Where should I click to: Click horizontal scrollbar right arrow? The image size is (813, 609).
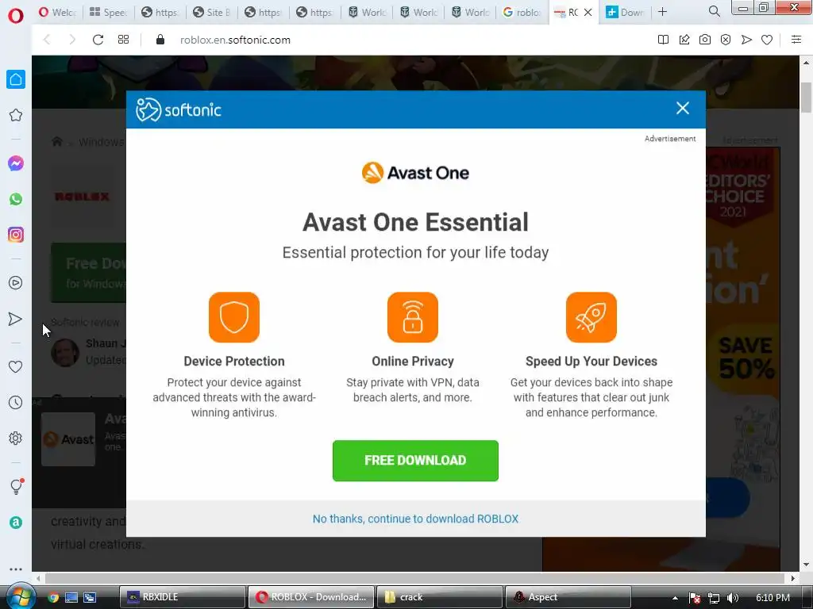pos(793,578)
